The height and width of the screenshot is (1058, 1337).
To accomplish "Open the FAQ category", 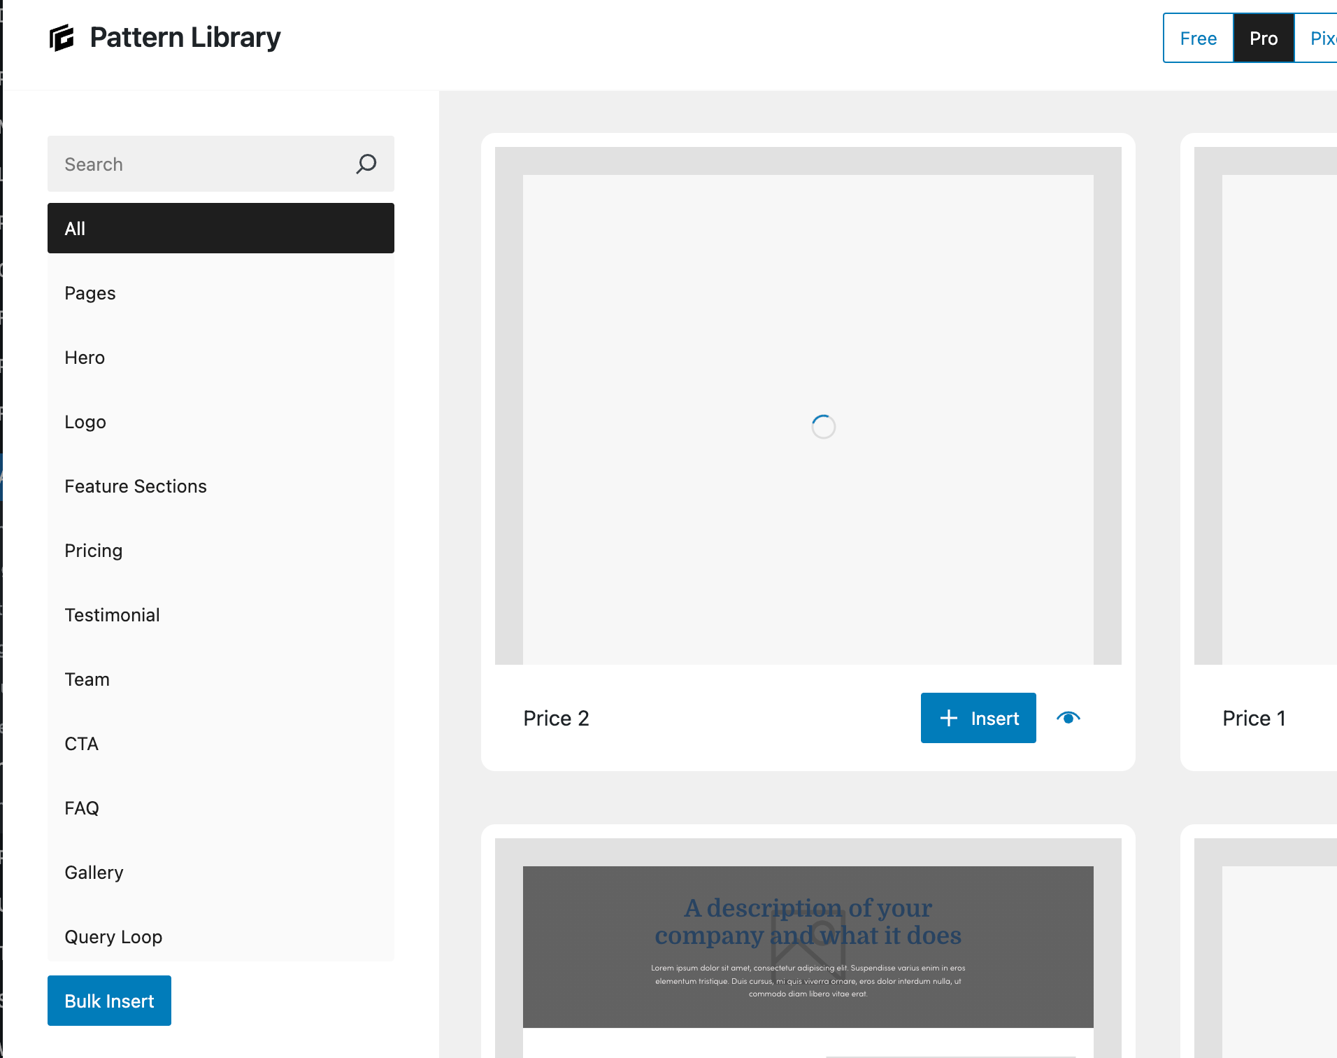I will pyautogui.click(x=221, y=807).
